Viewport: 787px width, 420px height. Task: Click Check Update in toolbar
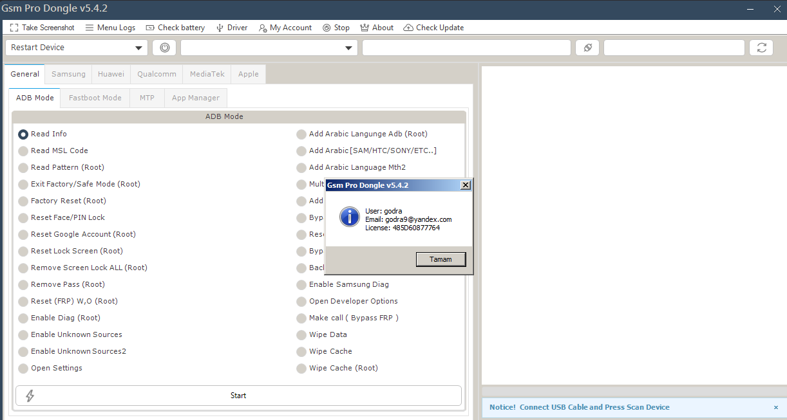click(433, 28)
